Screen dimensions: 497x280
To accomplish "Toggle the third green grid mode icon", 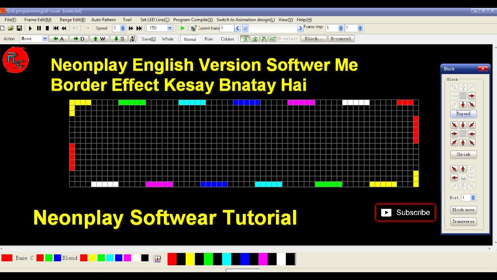I will [x=264, y=38].
